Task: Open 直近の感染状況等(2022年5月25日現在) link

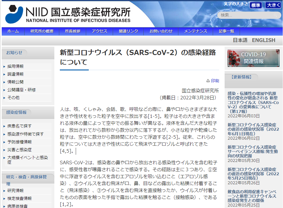Action: point(253,174)
